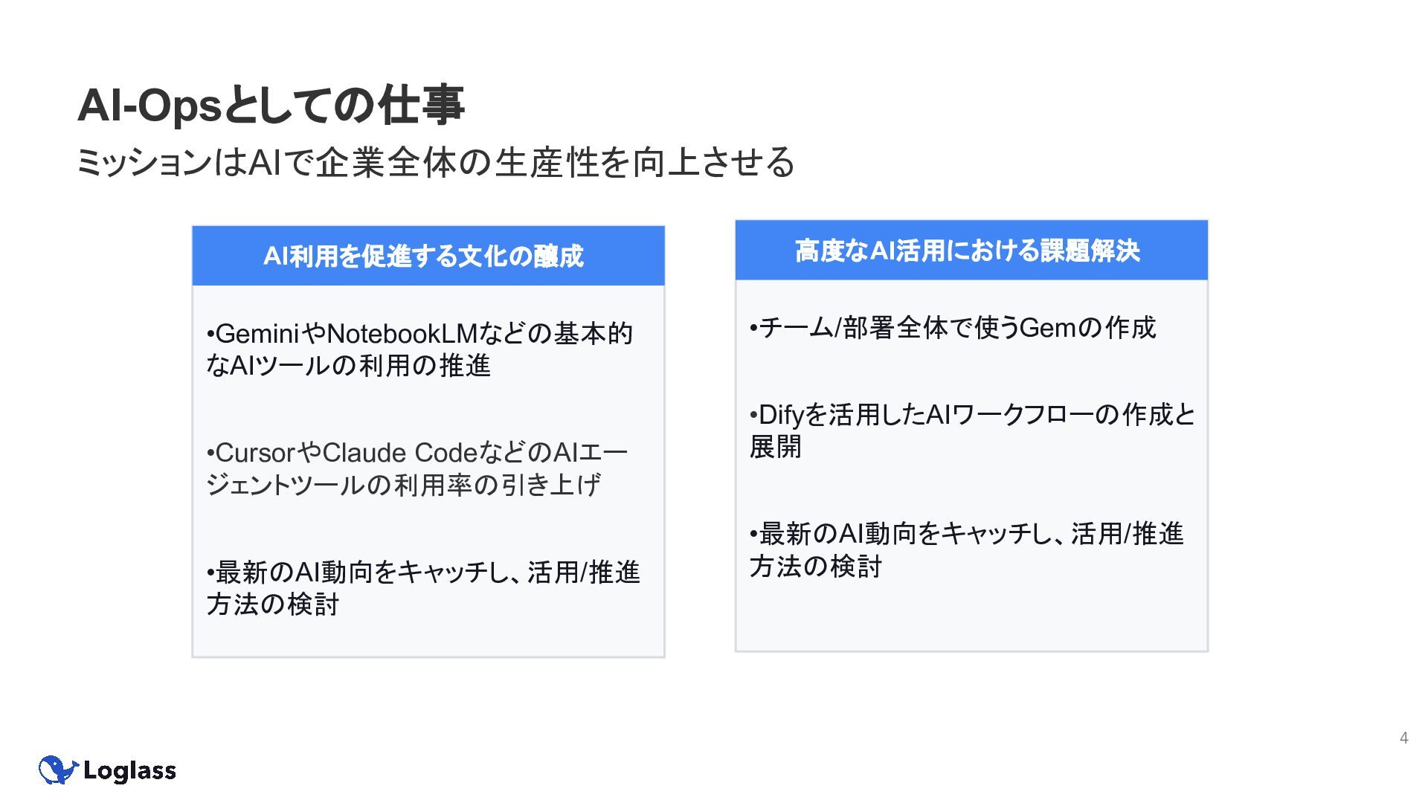Click 方法の検討 text in left card

(273, 604)
